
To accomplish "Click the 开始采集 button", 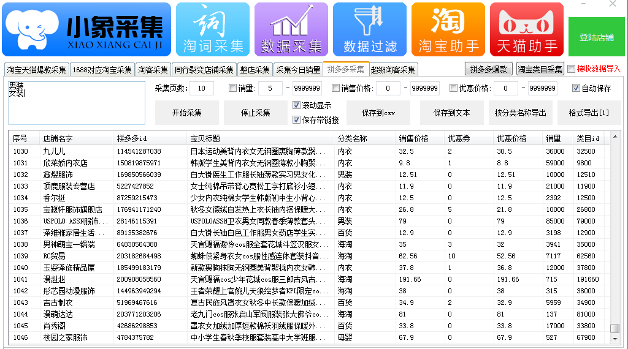I will click(187, 113).
